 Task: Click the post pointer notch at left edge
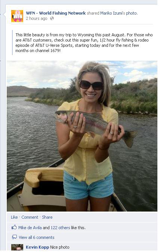[4, 14]
